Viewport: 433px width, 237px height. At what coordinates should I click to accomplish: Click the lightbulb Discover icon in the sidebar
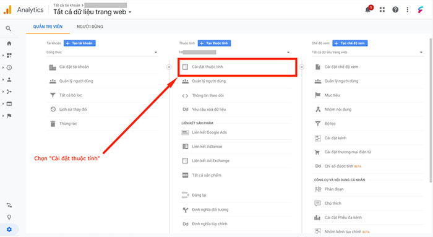[9, 217]
